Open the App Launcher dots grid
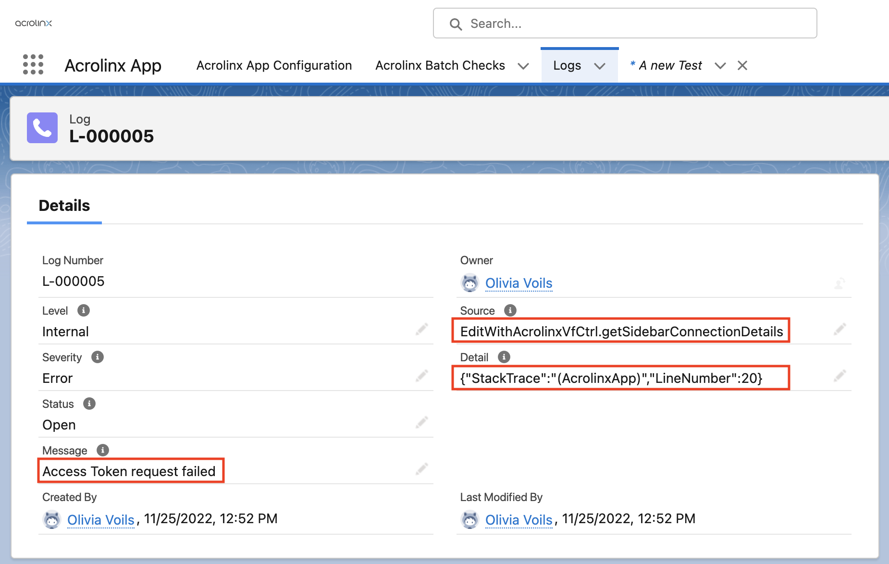Screen dimensions: 889x564 coord(33,65)
